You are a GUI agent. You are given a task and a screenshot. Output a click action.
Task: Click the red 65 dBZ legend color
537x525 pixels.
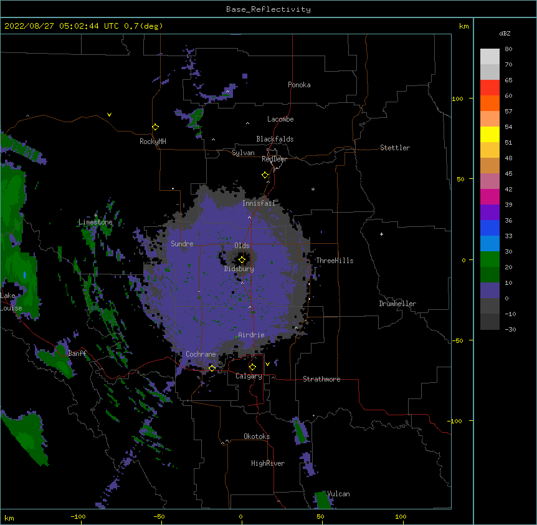pyautogui.click(x=490, y=87)
